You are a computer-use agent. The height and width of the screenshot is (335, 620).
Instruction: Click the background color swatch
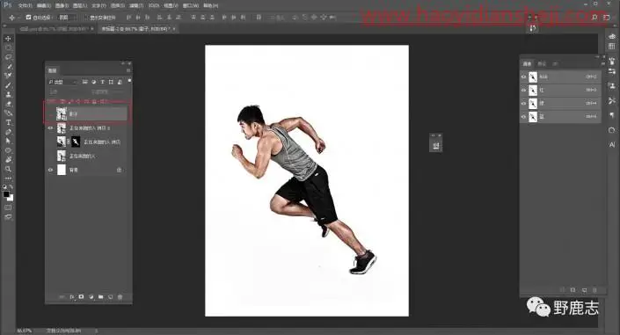(x=11, y=198)
